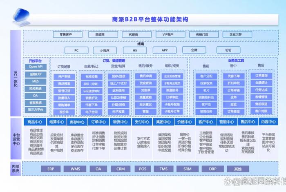Viewport: 286px width, 192px height.
Task: Click the 标准交易 block
Action: (92, 76)
